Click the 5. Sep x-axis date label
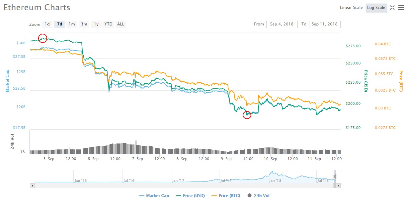 pyautogui.click(x=49, y=159)
